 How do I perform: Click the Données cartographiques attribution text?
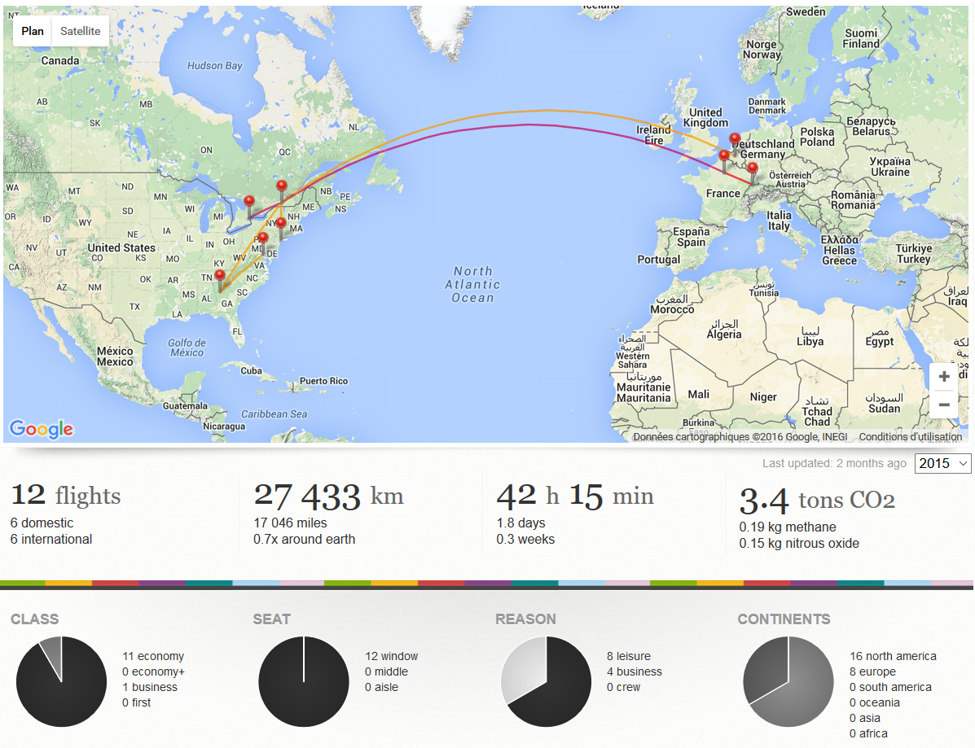pos(740,437)
